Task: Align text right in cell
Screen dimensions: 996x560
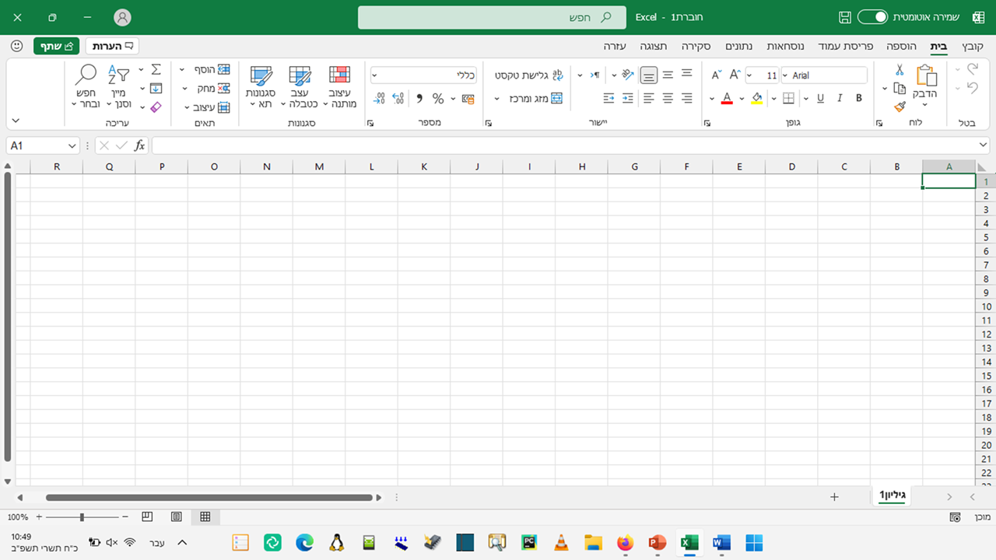Action: [687, 98]
